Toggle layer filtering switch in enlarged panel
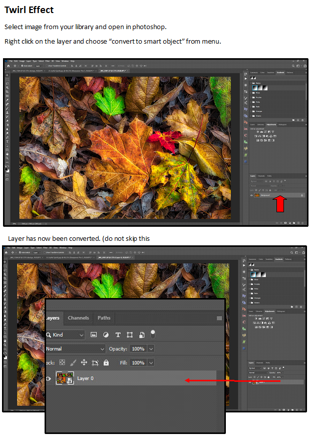Image resolution: width=310 pixels, height=435 pixels. [x=153, y=334]
